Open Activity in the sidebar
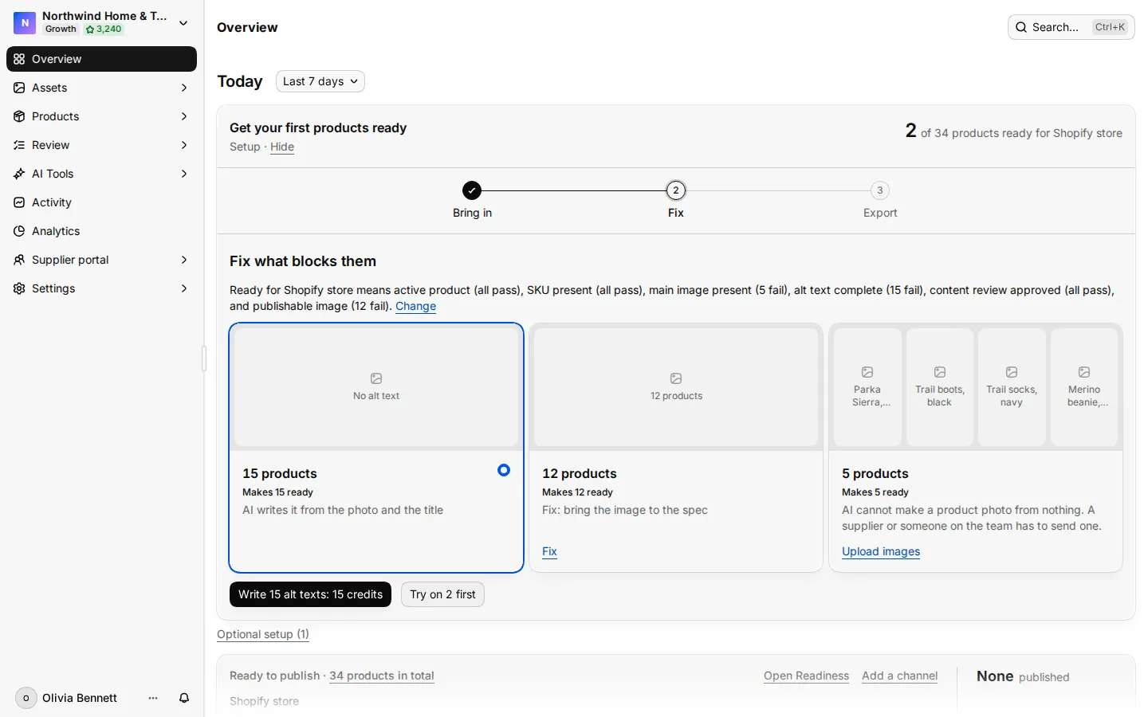 coord(101,202)
